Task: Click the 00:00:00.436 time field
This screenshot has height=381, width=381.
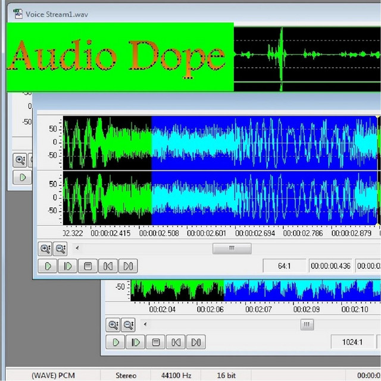Action: [330, 266]
